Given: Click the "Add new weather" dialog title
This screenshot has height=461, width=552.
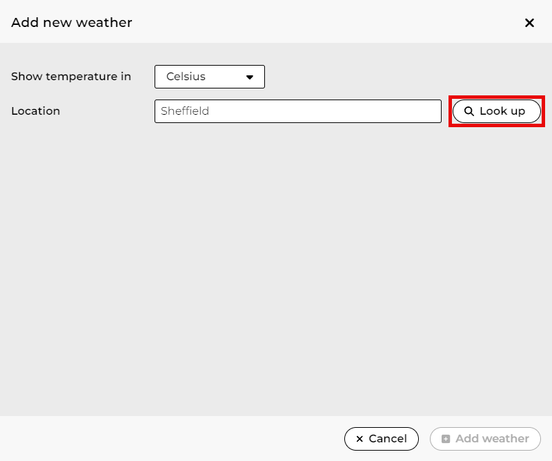Looking at the screenshot, I should 72,23.
